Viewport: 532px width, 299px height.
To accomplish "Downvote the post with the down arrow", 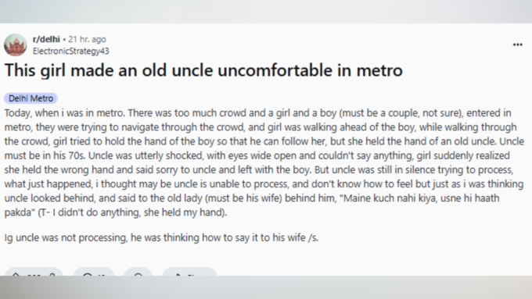I will coord(52,274).
